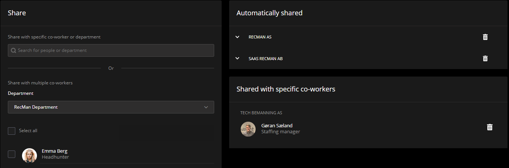This screenshot has height=168, width=509.
Task: Click Emma Berg's profile picture
Action: (29, 156)
